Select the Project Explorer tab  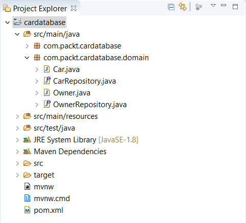40,9
